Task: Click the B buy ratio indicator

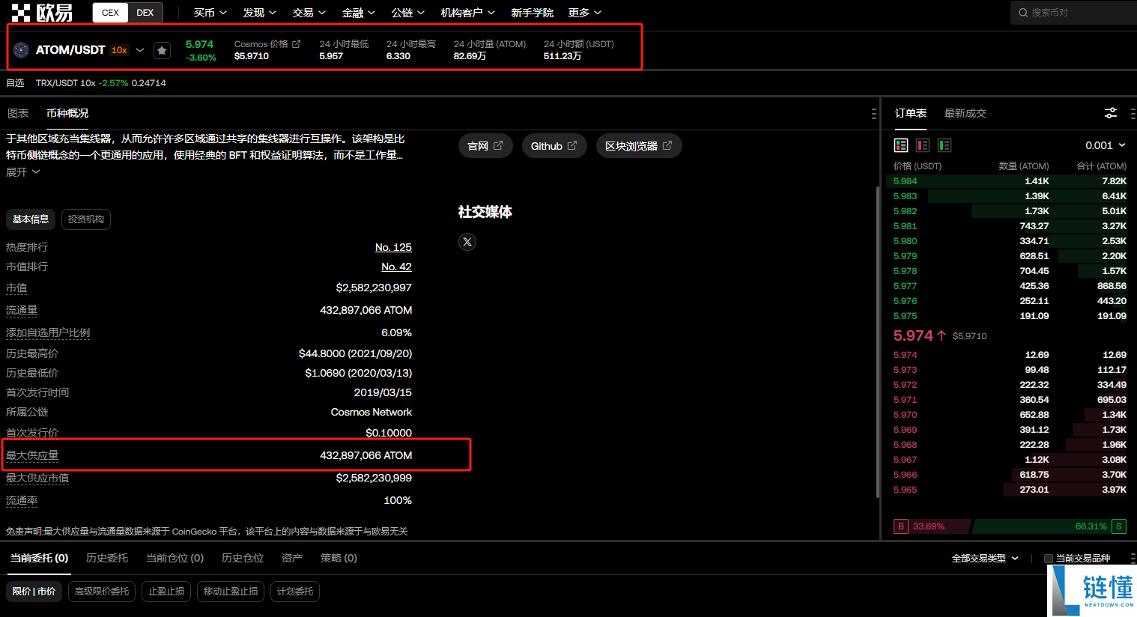Action: [901, 526]
